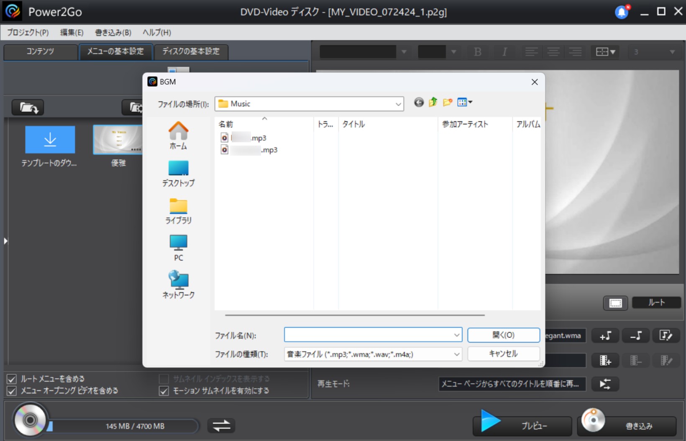Screen dimensions: 686x441
Task: Click the Power2Go logo in the title bar
Action: pos(12,11)
